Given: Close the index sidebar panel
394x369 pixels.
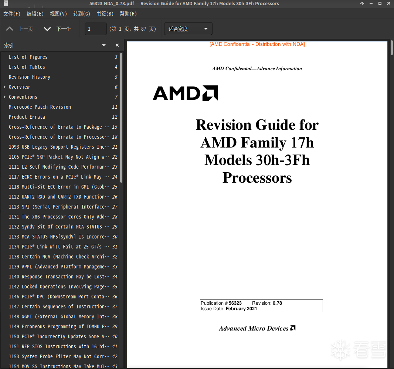Looking at the screenshot, I should (x=117, y=45).
